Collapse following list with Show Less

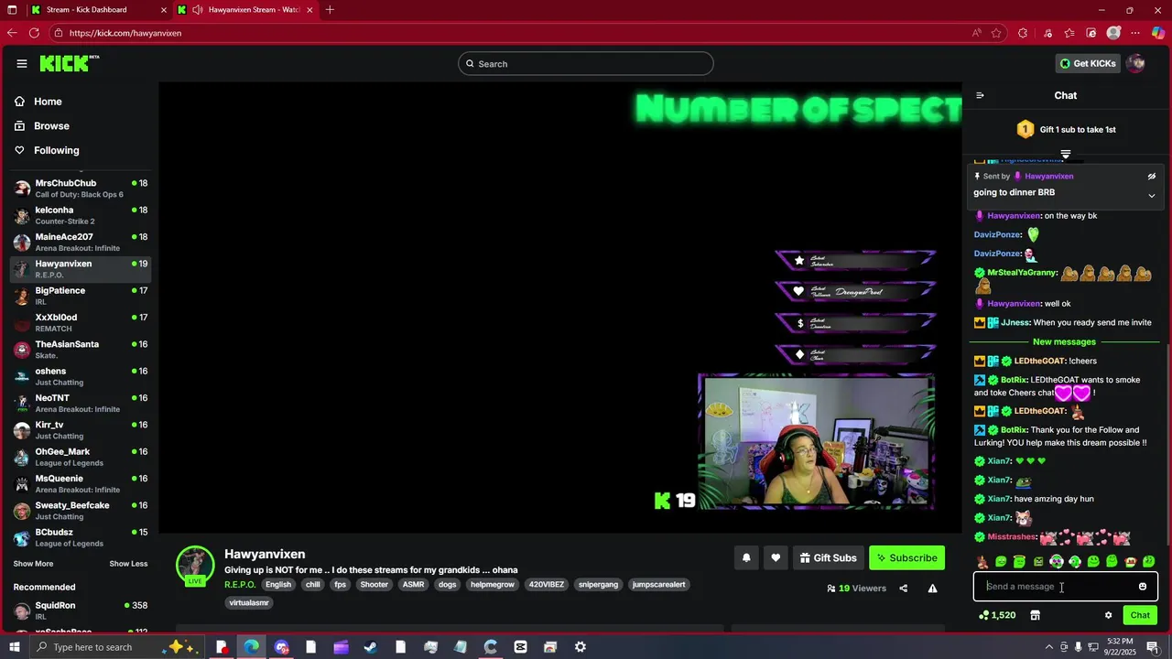coord(128,564)
